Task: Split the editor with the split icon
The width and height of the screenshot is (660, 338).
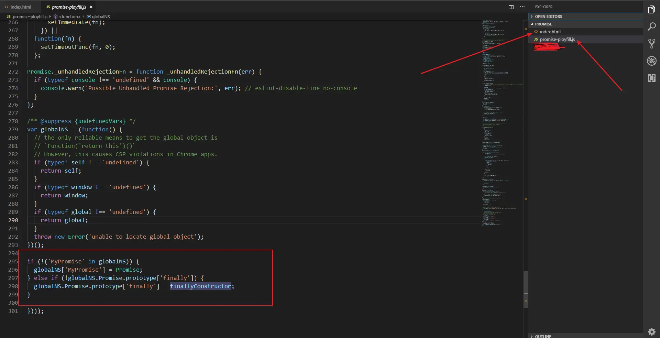Action: click(511, 7)
